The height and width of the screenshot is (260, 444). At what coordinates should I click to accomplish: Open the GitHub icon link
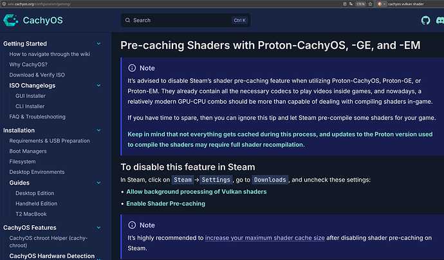[425, 21]
